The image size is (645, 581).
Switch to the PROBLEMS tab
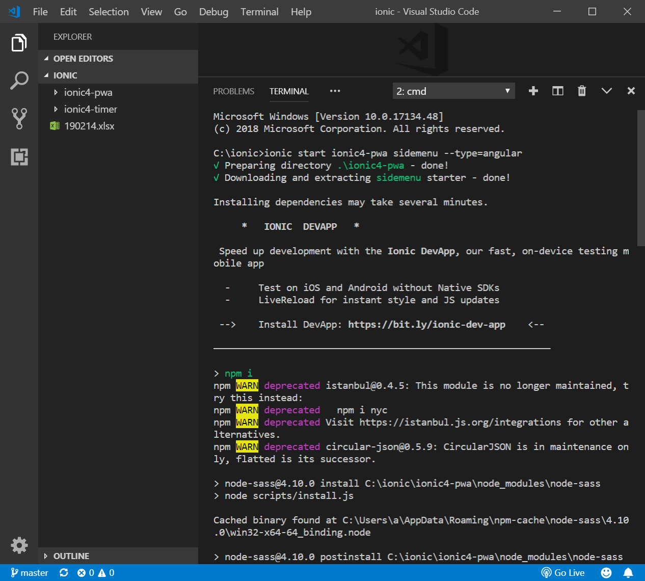pos(233,91)
